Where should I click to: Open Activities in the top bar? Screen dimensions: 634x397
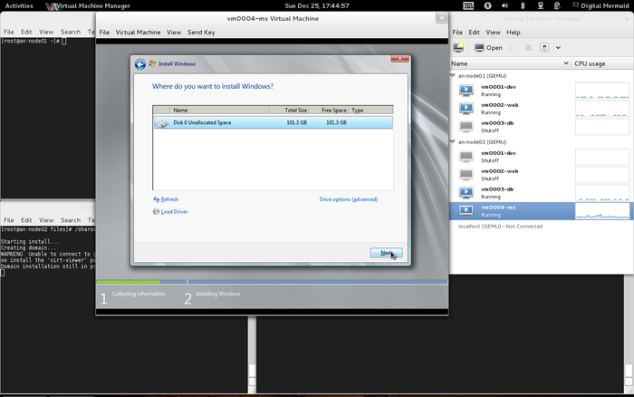19,5
